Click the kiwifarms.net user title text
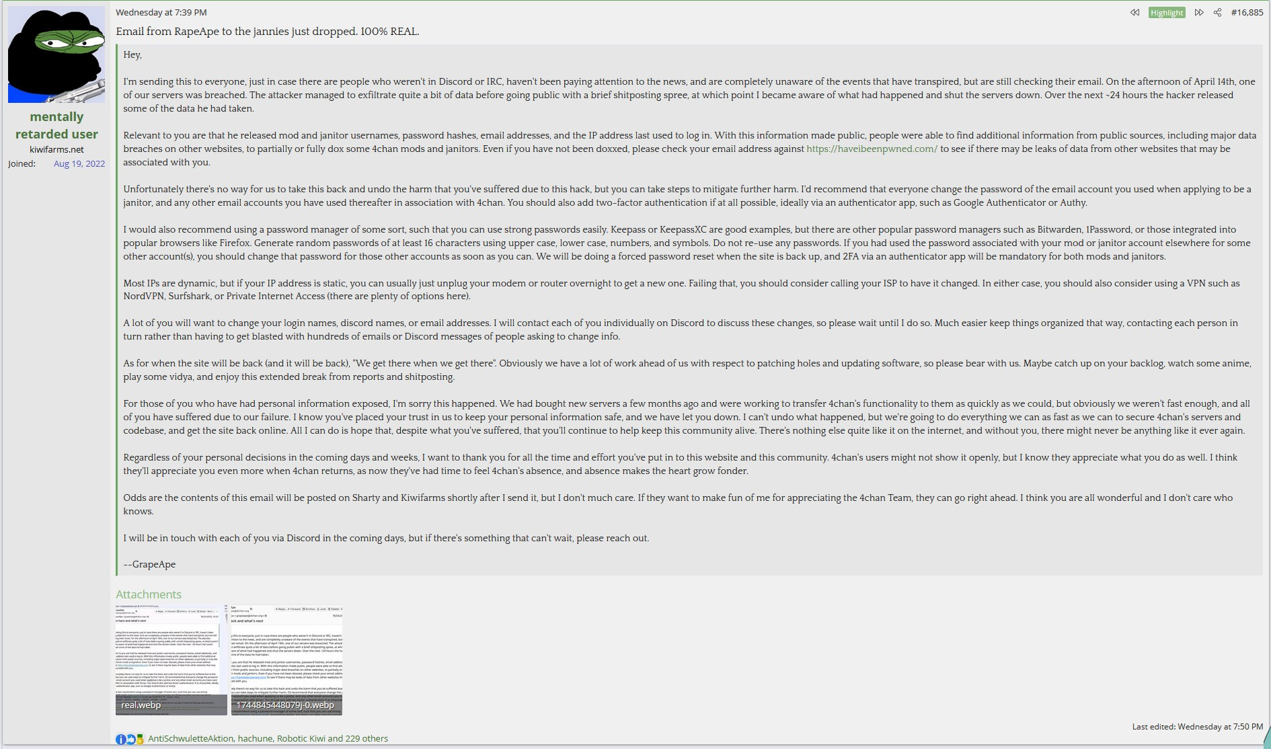 pyautogui.click(x=56, y=149)
